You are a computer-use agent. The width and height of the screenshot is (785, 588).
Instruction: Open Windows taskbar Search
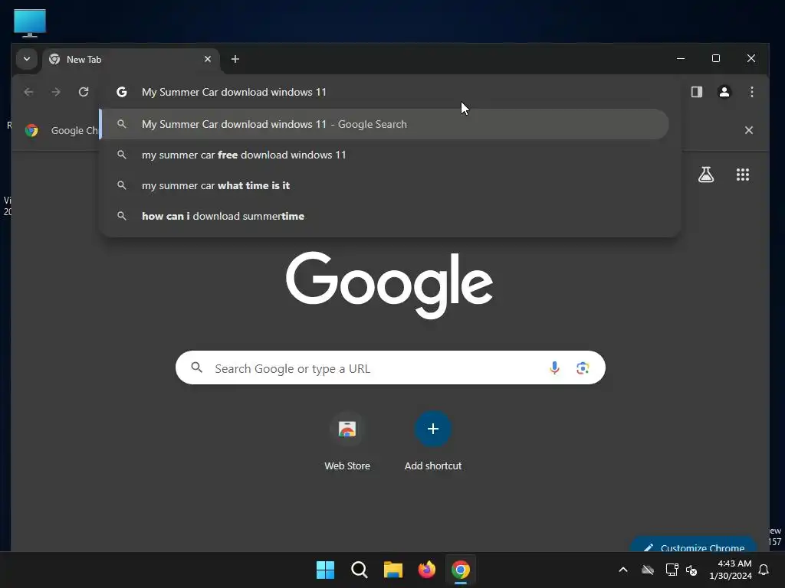coord(360,570)
